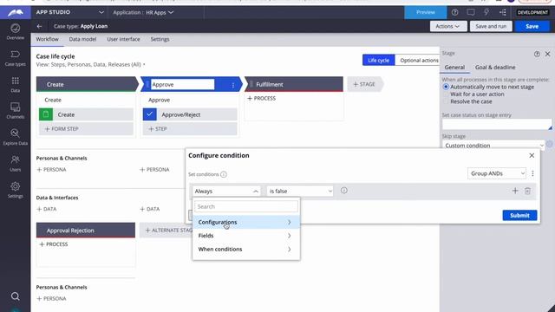Select the Approval Rejection alternate stage

86,231
